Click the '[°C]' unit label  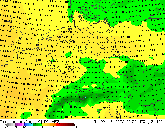pyautogui.click(x=38, y=122)
